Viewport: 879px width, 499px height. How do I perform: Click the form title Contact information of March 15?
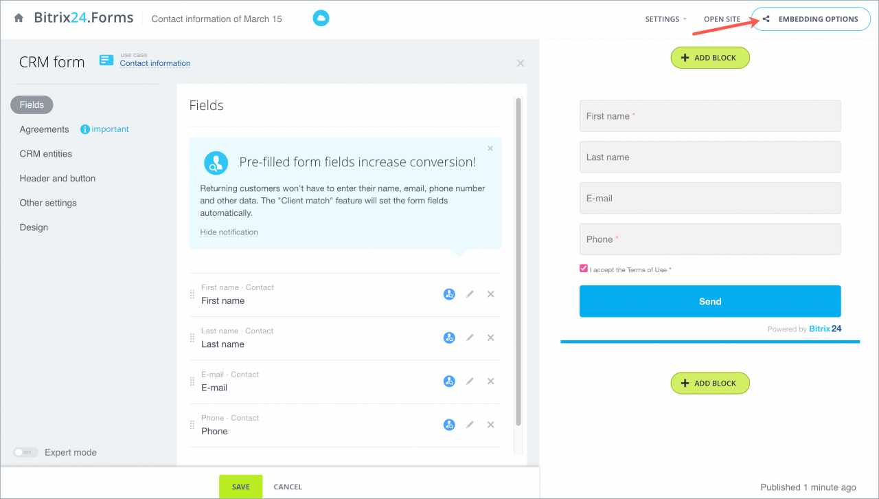[x=216, y=19]
